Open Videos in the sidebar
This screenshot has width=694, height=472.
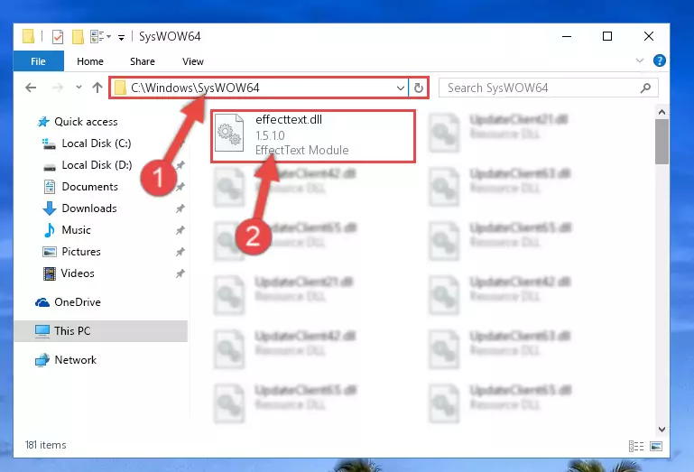click(78, 273)
